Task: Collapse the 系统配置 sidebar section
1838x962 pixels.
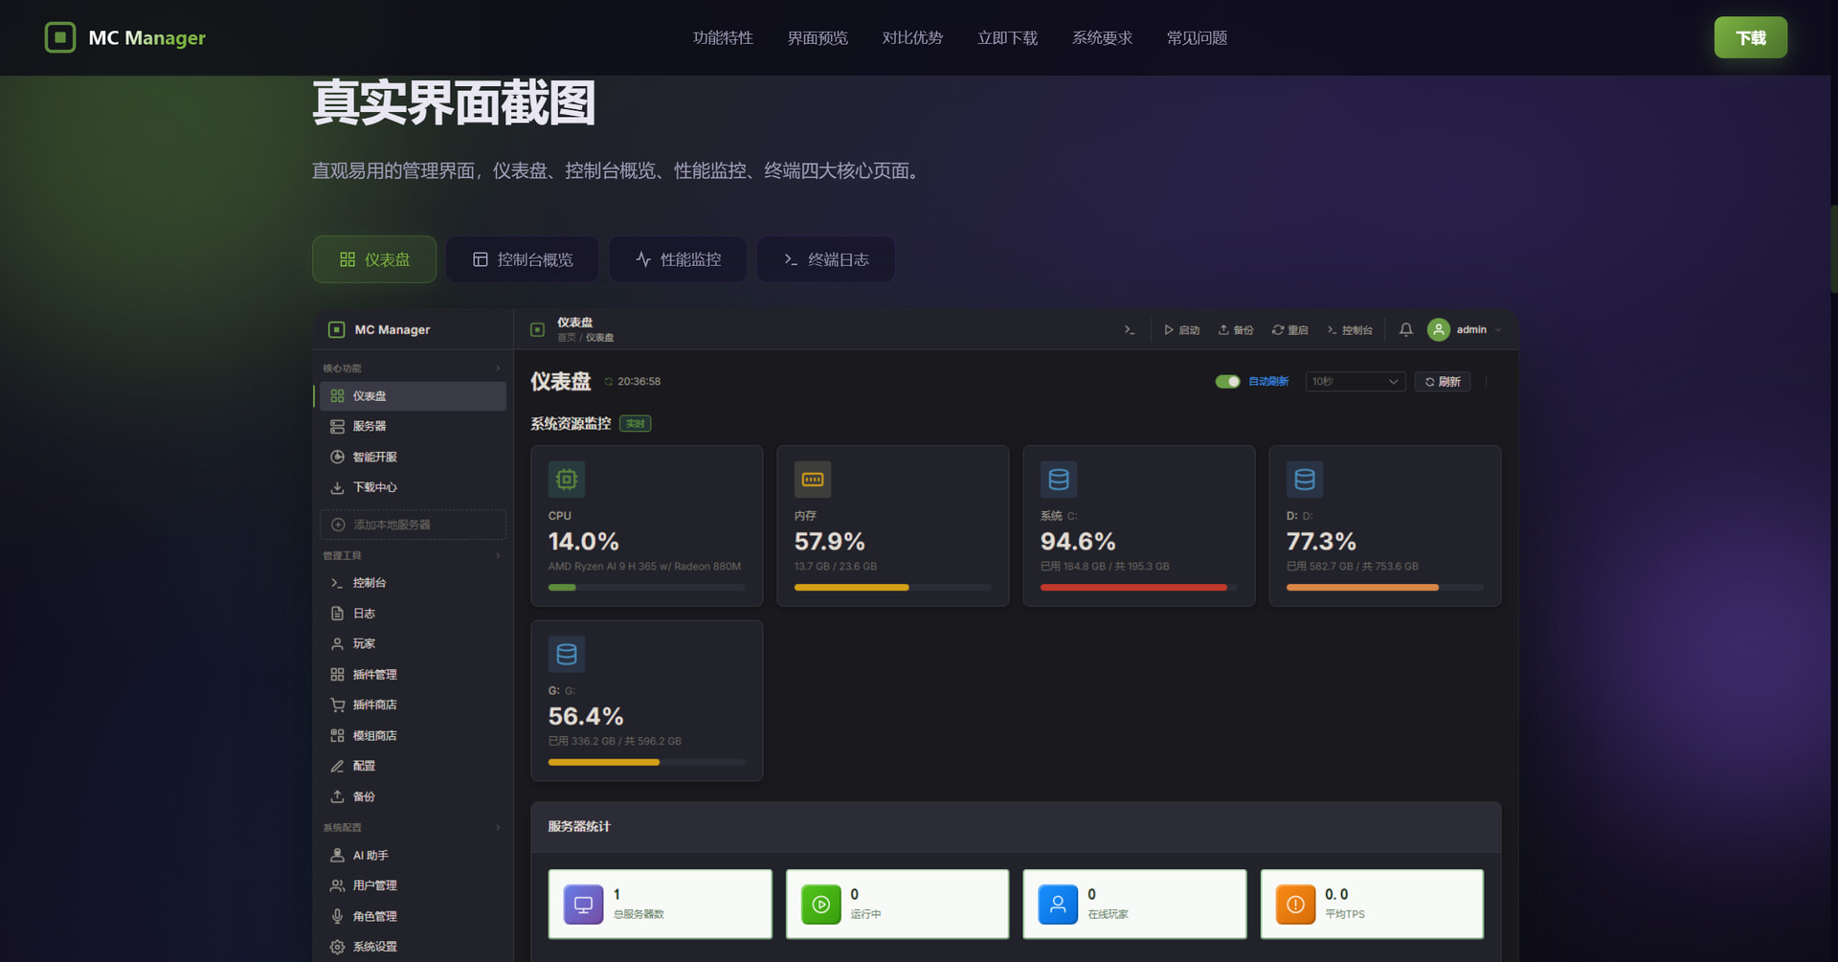Action: tap(498, 828)
